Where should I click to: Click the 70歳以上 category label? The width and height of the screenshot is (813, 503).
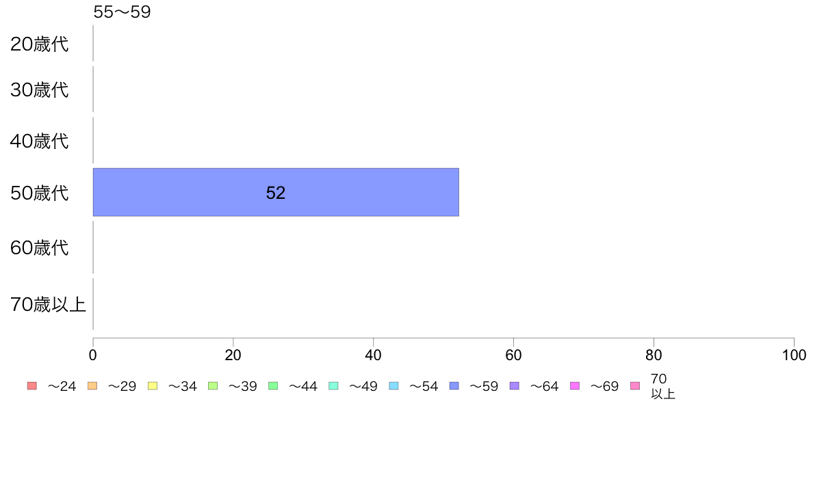point(48,304)
